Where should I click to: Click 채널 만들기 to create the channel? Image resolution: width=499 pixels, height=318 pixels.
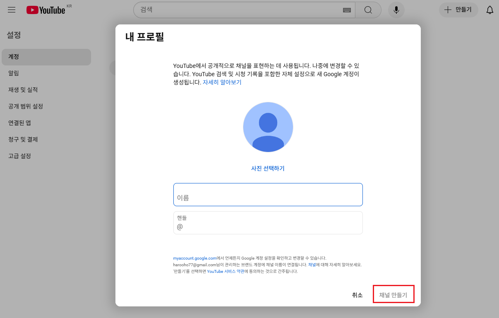(393, 294)
